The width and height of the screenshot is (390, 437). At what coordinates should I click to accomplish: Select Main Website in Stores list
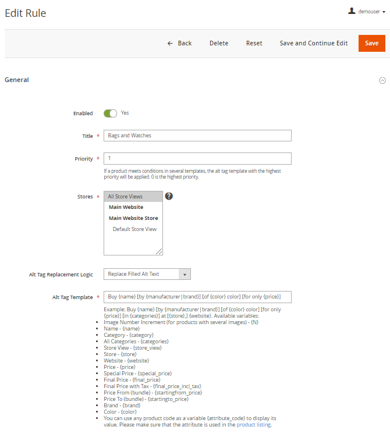pos(126,207)
